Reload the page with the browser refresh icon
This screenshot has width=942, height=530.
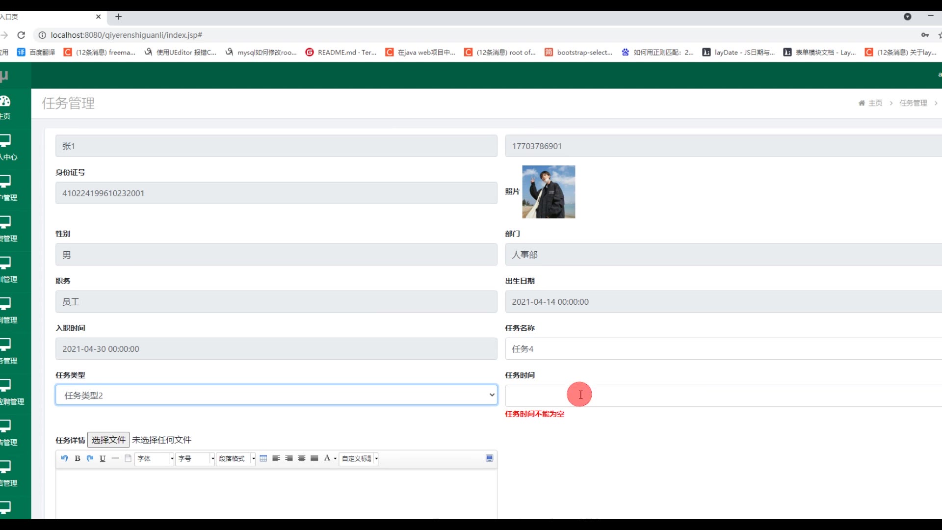pyautogui.click(x=21, y=35)
